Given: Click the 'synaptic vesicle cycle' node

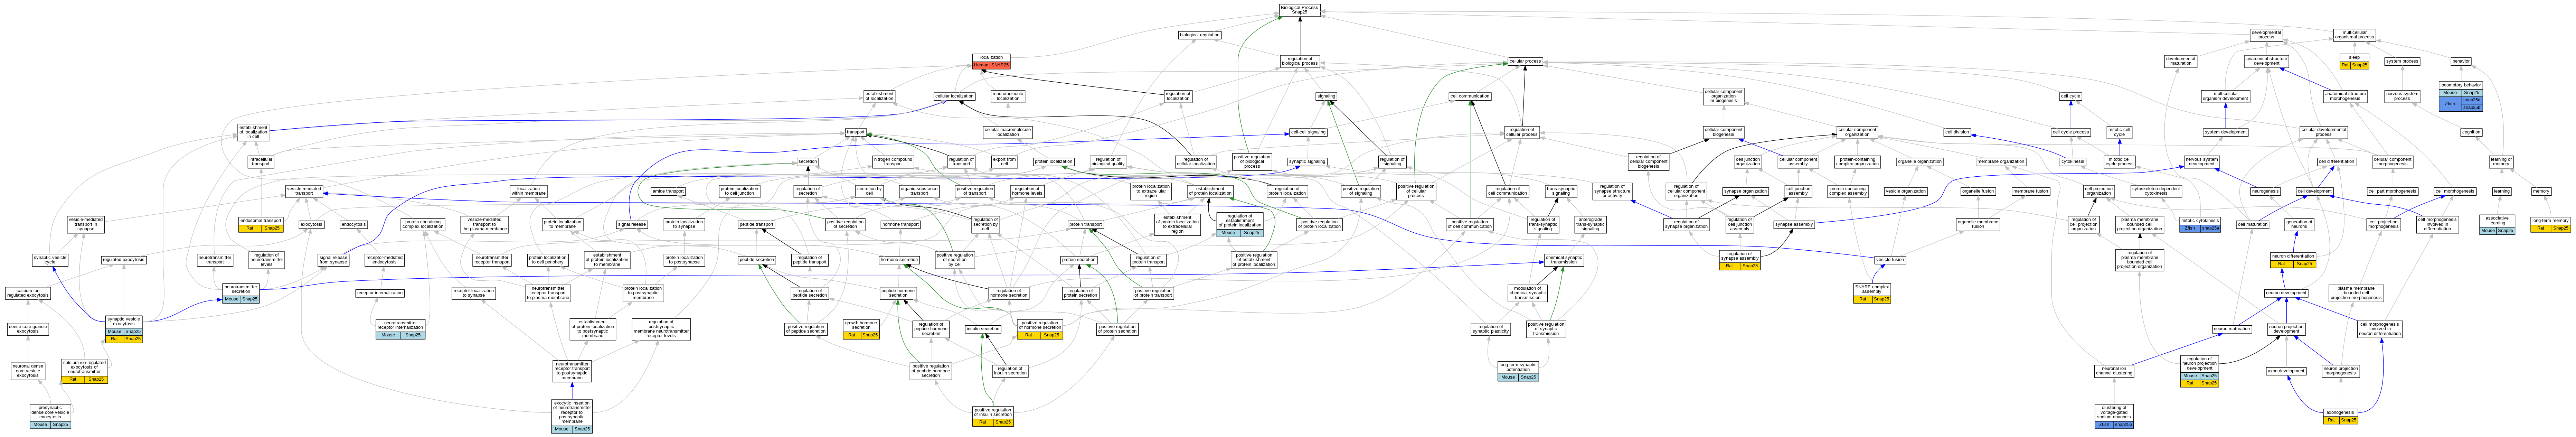Looking at the screenshot, I should coord(50,260).
